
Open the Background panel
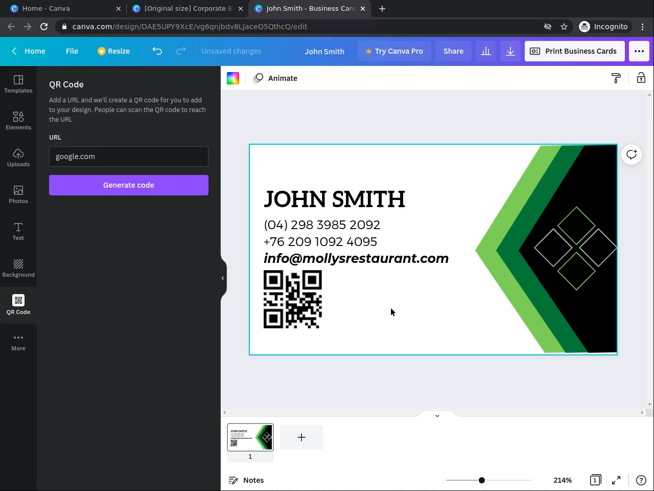18,268
